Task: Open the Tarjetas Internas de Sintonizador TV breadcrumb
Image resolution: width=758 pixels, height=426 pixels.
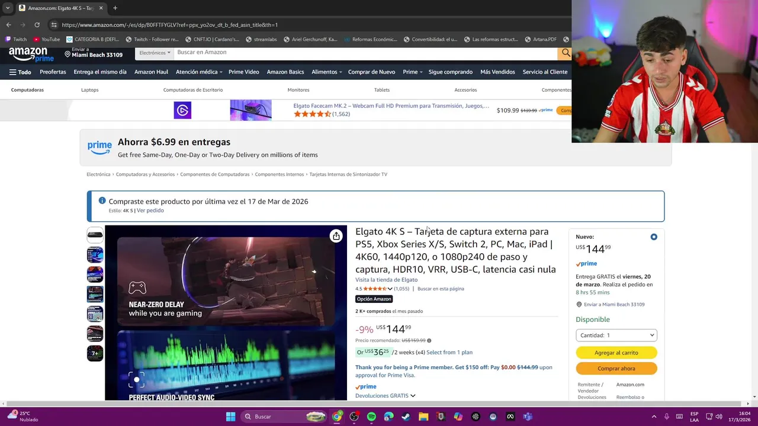Action: 348,175
